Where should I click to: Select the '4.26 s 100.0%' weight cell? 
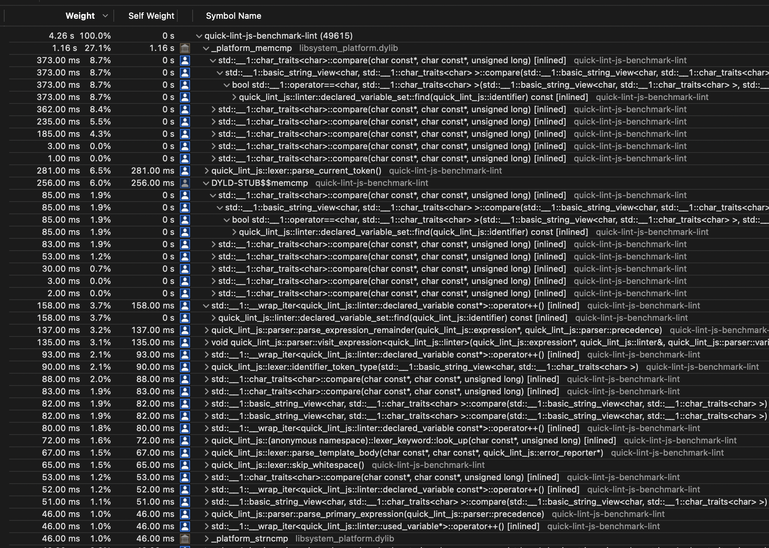tap(80, 36)
